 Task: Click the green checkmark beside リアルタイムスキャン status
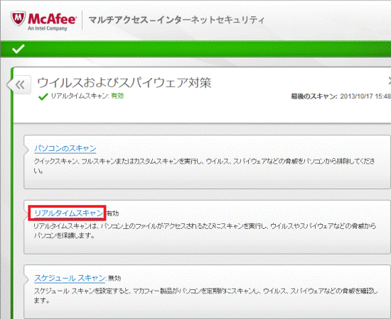[x=43, y=96]
